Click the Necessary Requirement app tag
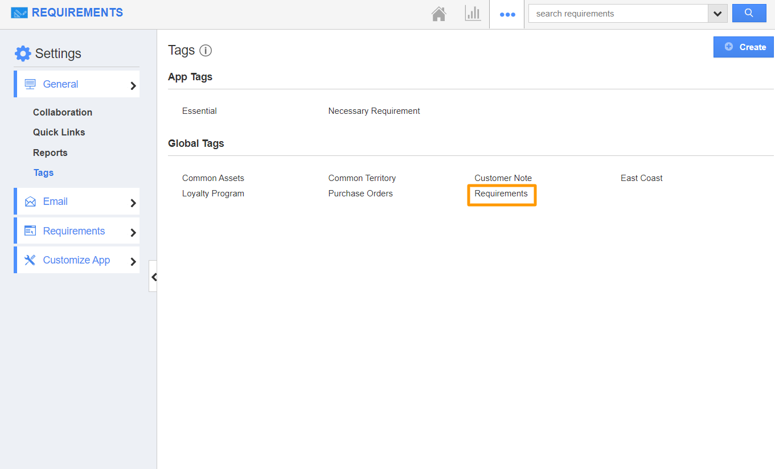The width and height of the screenshot is (775, 469). [374, 111]
